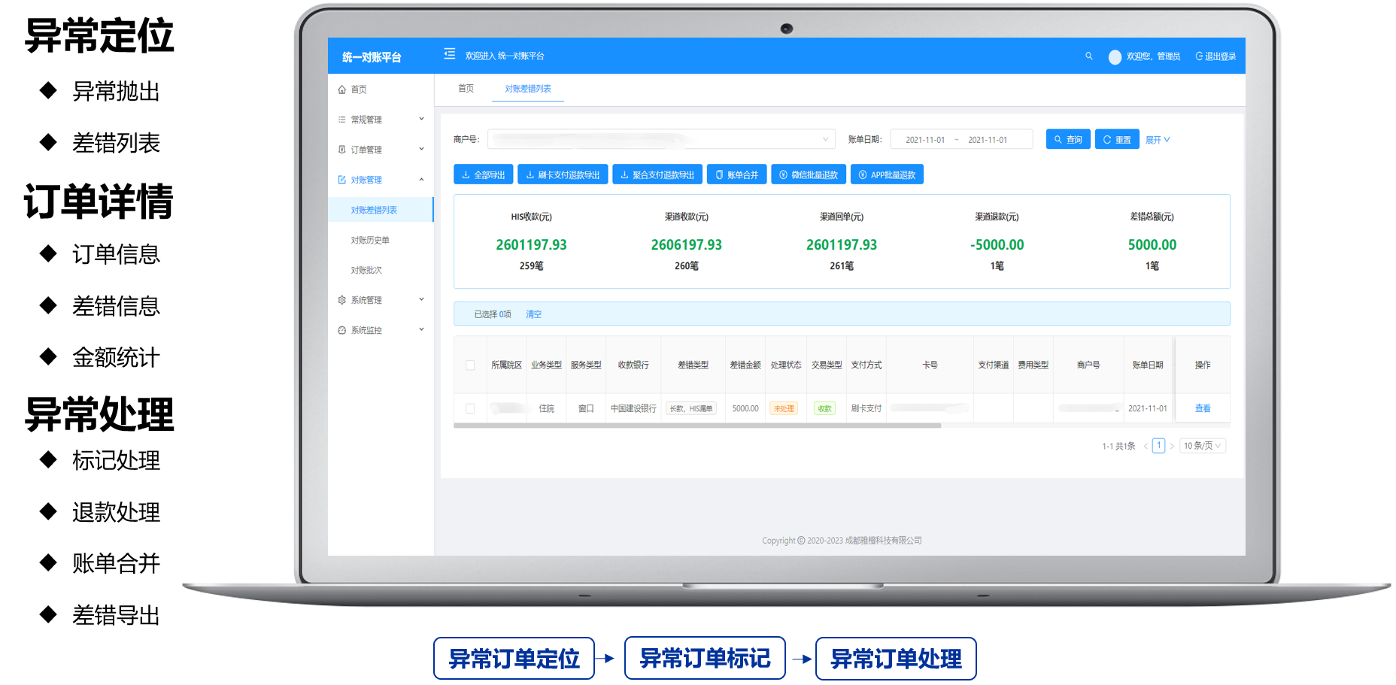Click the table's horizontal scrollbar

pos(696,426)
